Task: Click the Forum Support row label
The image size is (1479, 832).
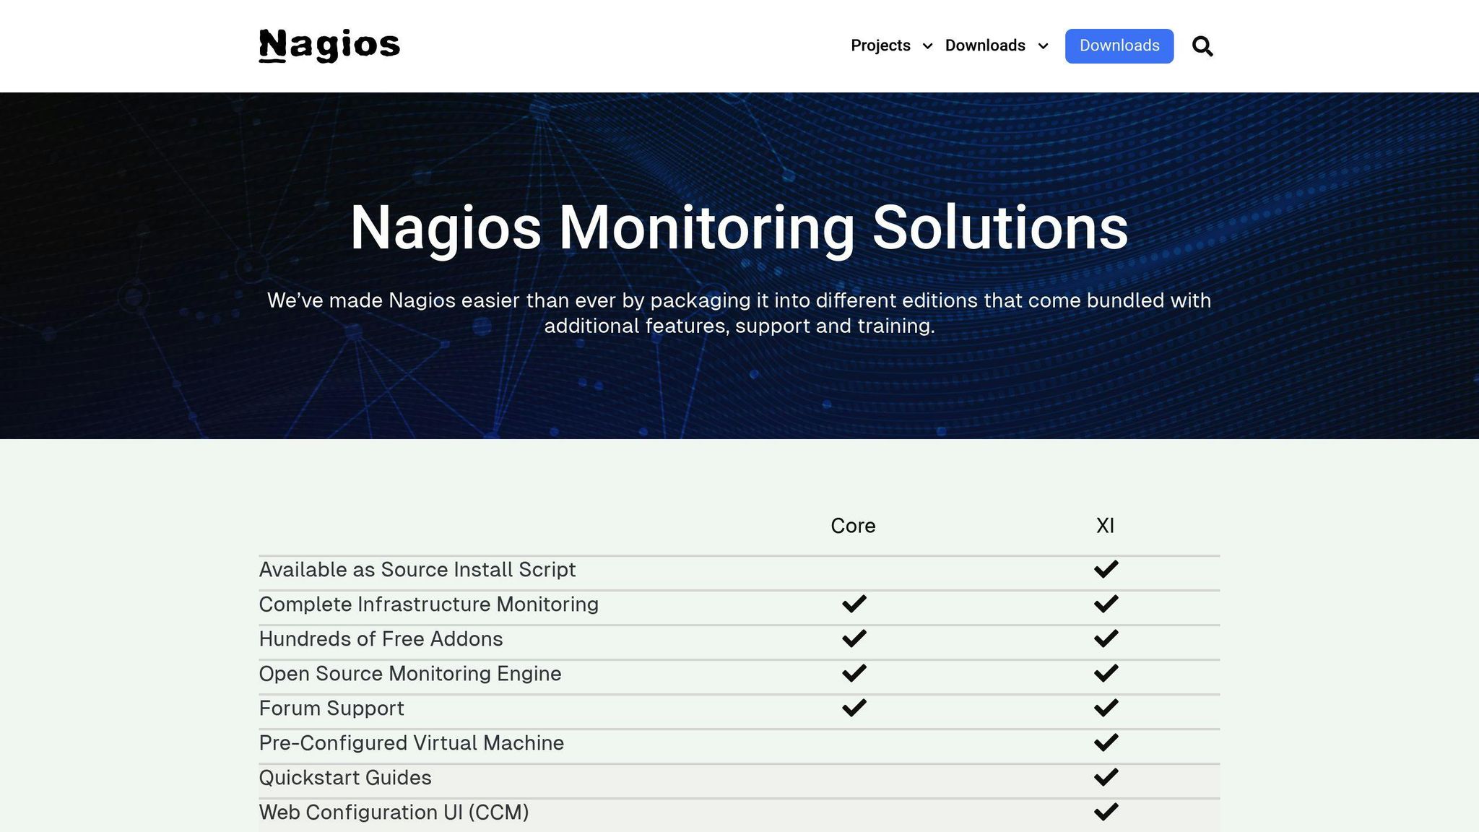Action: click(x=331, y=708)
